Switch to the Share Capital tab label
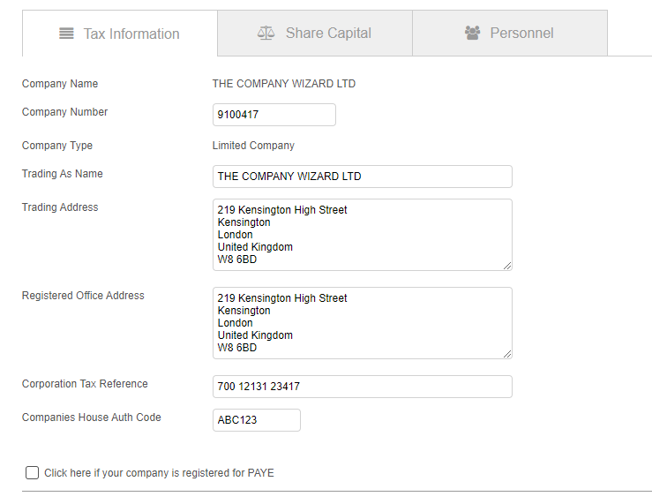Screen dimensions: 652x504 (328, 34)
